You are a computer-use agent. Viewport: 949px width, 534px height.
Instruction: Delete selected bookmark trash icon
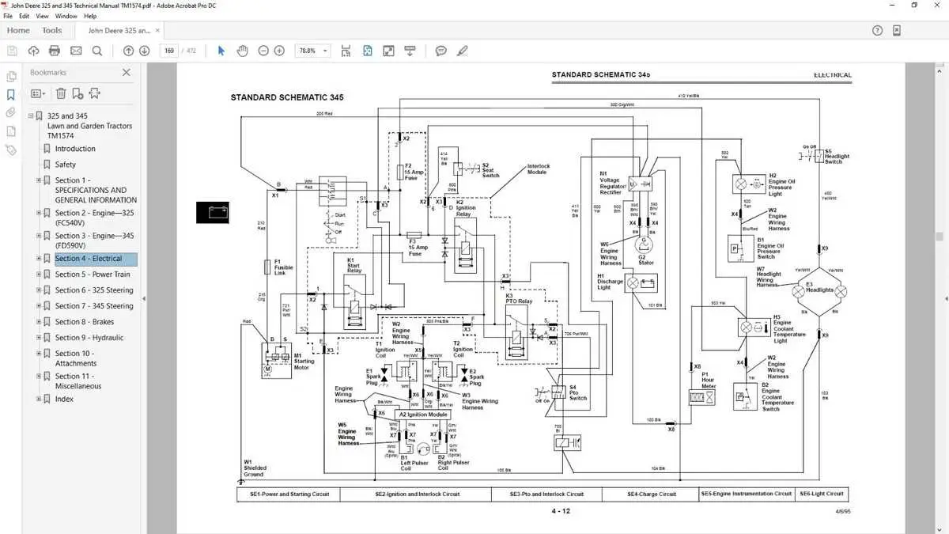point(61,93)
